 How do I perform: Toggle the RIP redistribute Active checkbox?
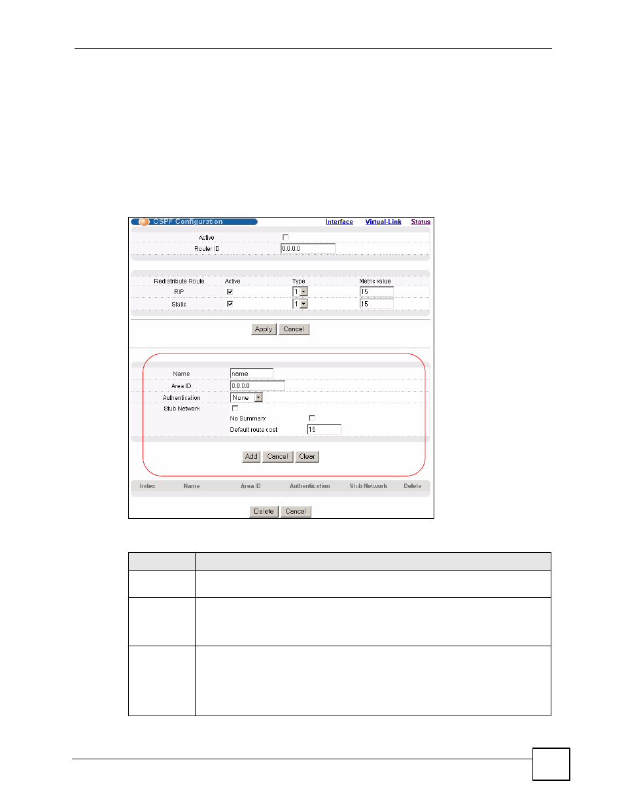pos(230,291)
